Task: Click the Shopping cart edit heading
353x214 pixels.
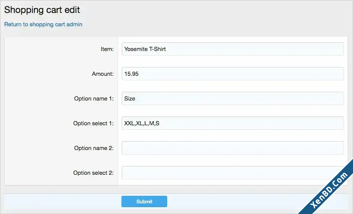Action: 42,10
